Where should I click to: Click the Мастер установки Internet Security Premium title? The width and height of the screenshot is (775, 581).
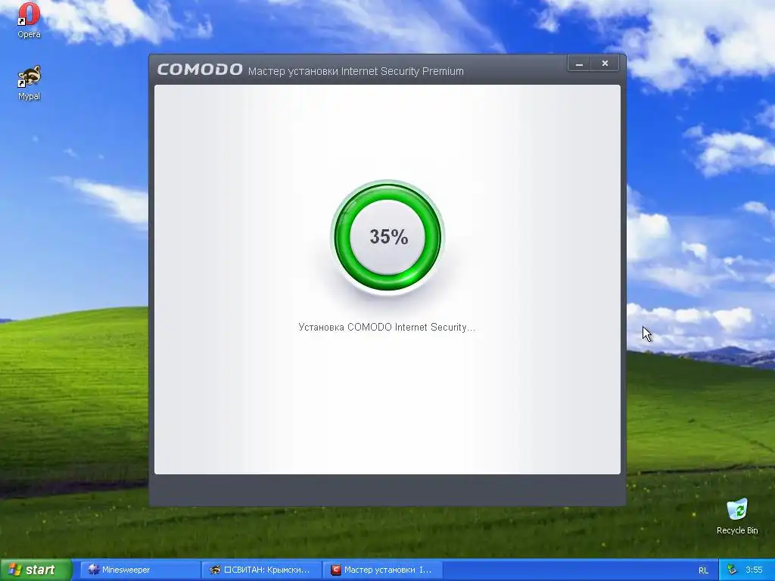pos(356,71)
